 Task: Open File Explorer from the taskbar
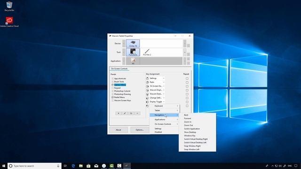click(81, 166)
